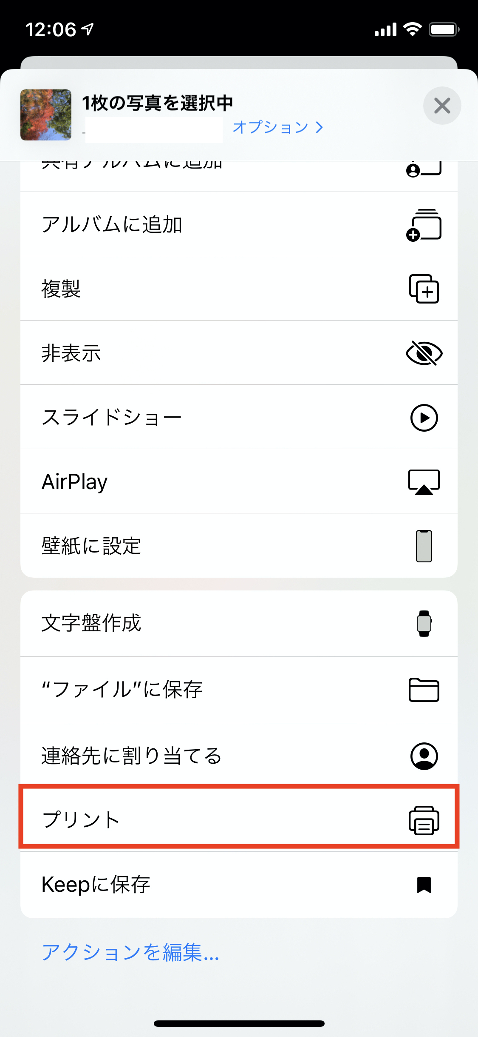Tap the selected photo thumbnail
This screenshot has width=478, height=1037.
pyautogui.click(x=46, y=115)
